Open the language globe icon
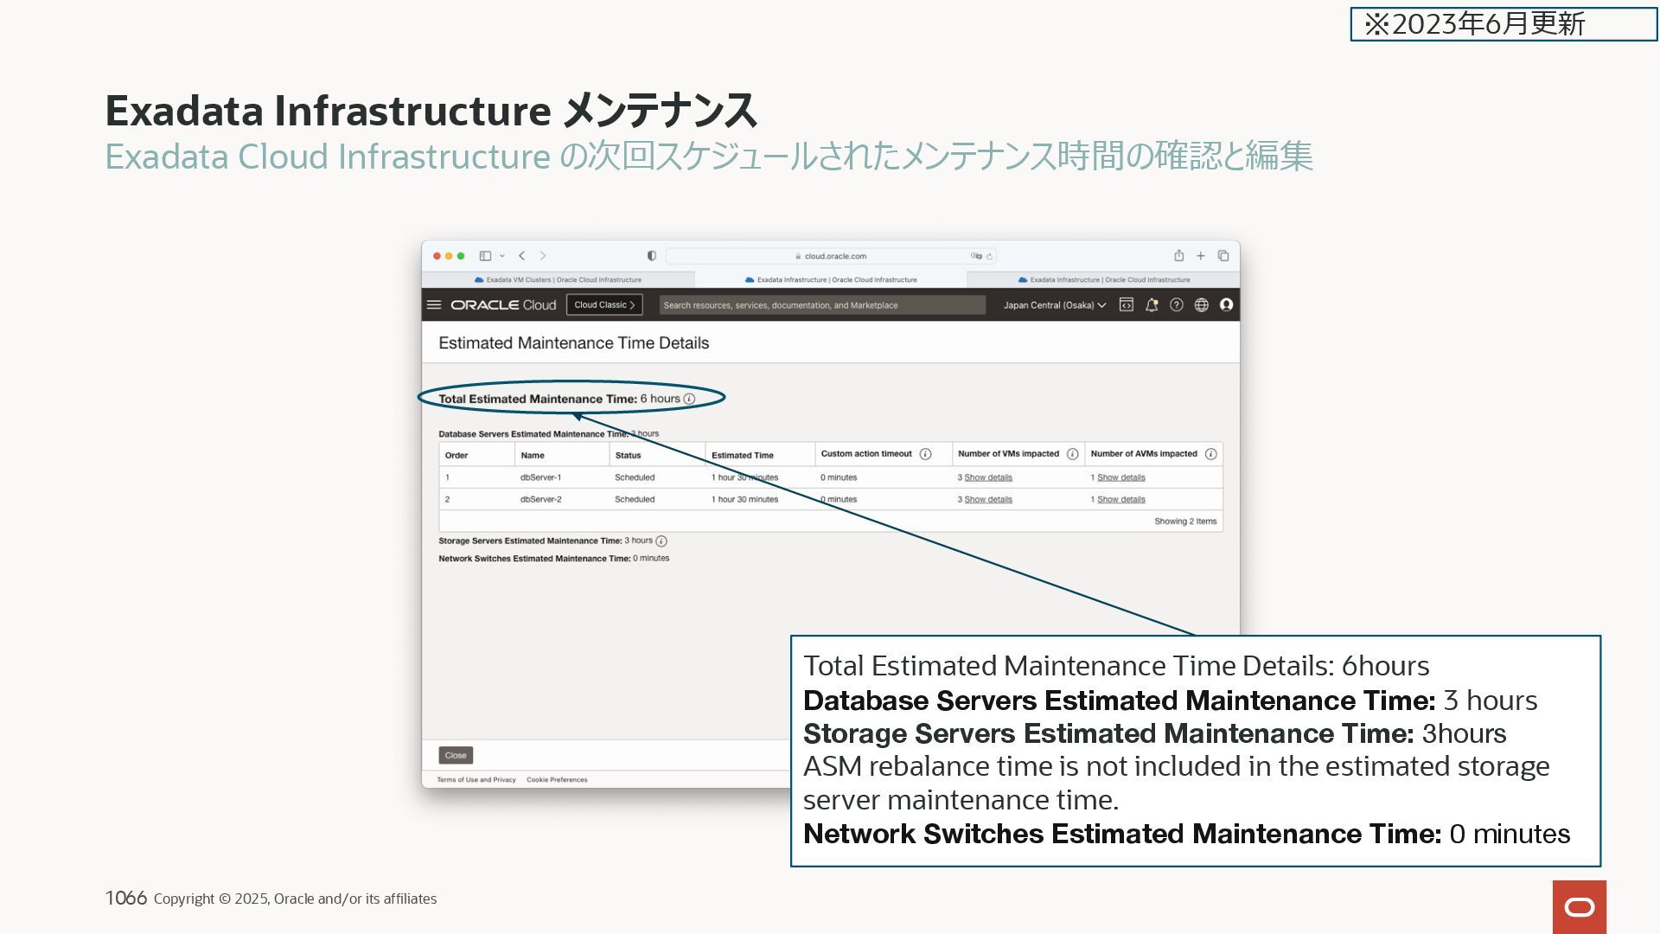 coord(1202,305)
